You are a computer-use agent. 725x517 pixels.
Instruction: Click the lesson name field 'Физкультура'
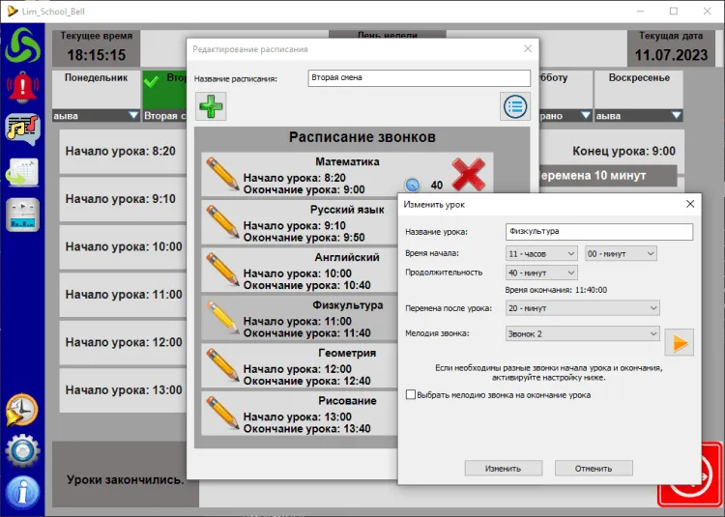(x=598, y=232)
